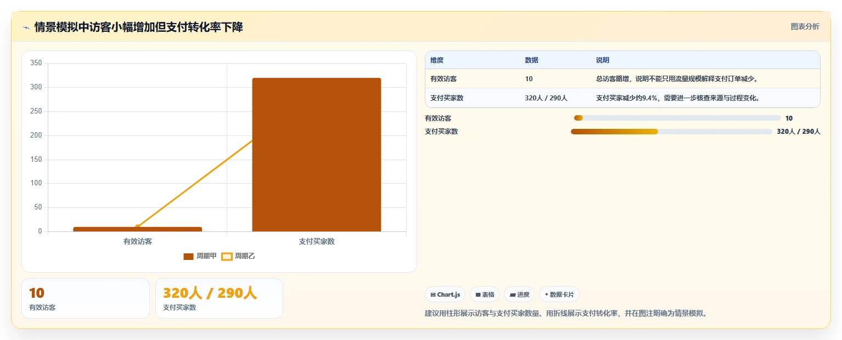Image resolution: width=842 pixels, height=340 pixels.
Task: Click the short 有效访客 bar in chart
Action: (x=138, y=229)
